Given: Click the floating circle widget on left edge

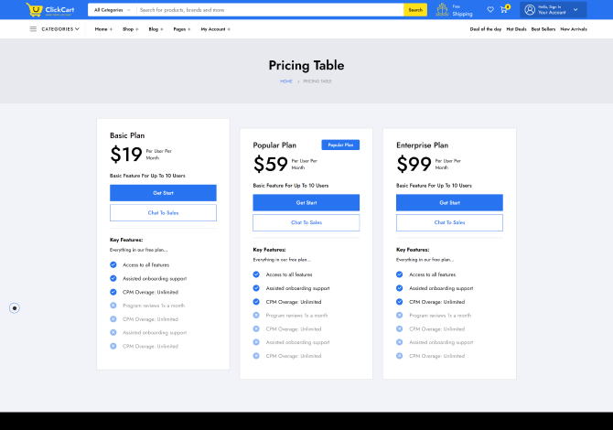Looking at the screenshot, I should [x=15, y=308].
